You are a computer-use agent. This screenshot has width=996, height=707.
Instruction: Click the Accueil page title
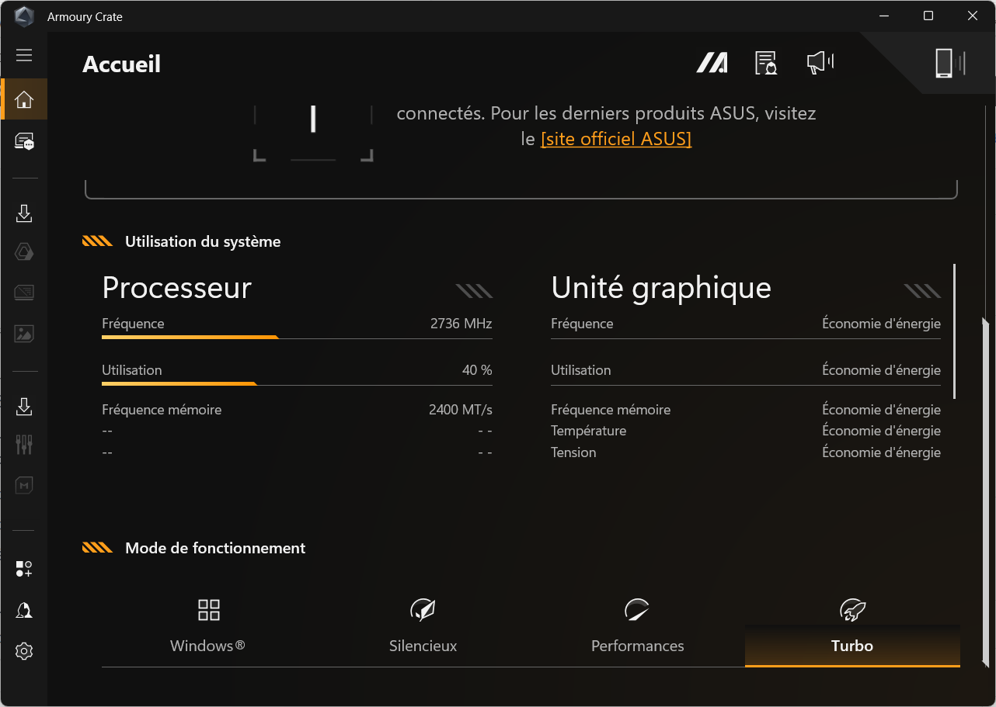[x=121, y=64]
